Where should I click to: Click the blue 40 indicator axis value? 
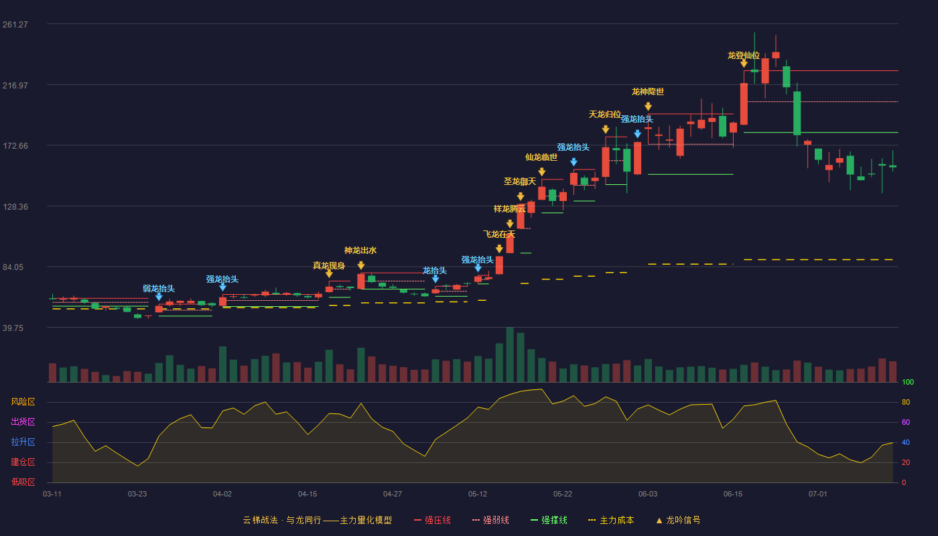[x=906, y=442]
